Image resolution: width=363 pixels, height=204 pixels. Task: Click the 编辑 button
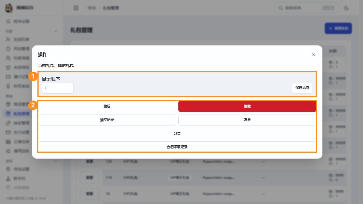[107, 106]
